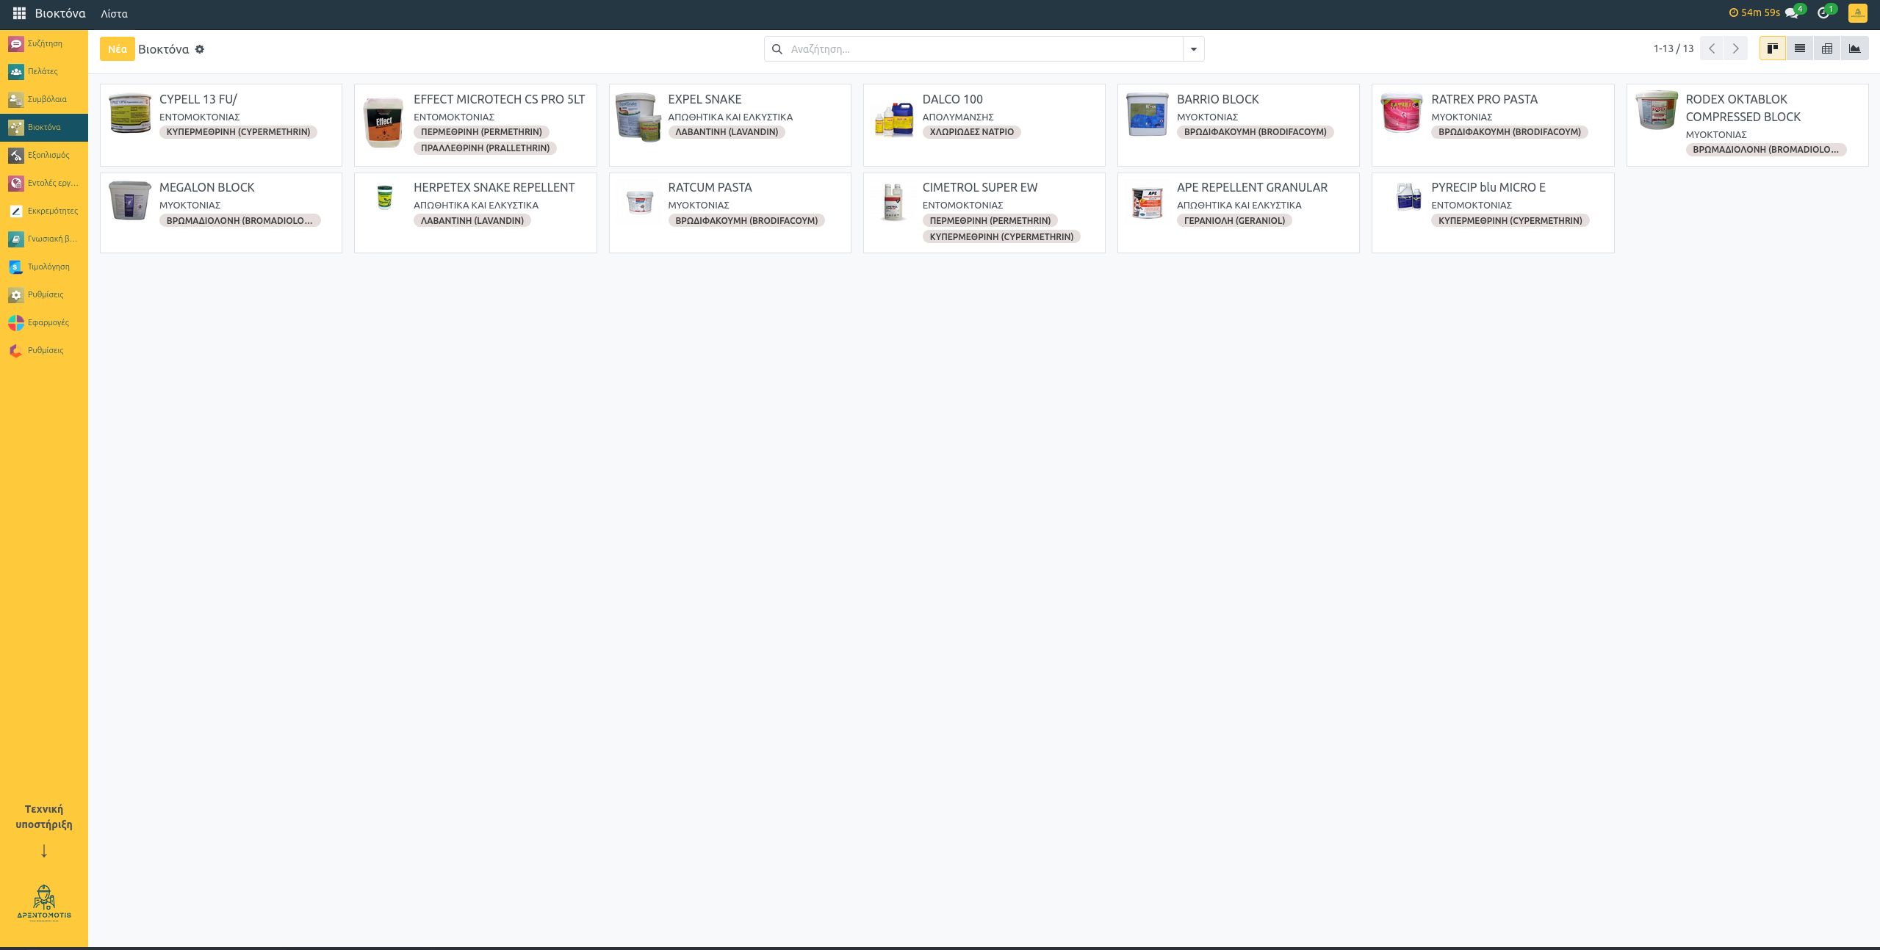Open CYPELL 13 FU/ product card
This screenshot has height=950, width=1880.
tap(221, 125)
